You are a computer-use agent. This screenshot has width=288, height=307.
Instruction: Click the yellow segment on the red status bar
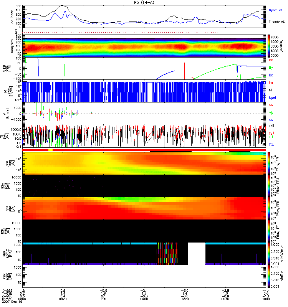click(x=50, y=150)
